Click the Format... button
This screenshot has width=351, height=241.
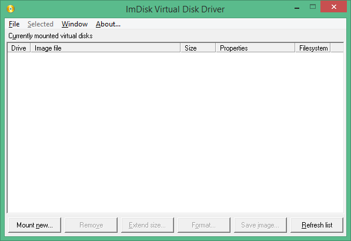click(x=204, y=225)
